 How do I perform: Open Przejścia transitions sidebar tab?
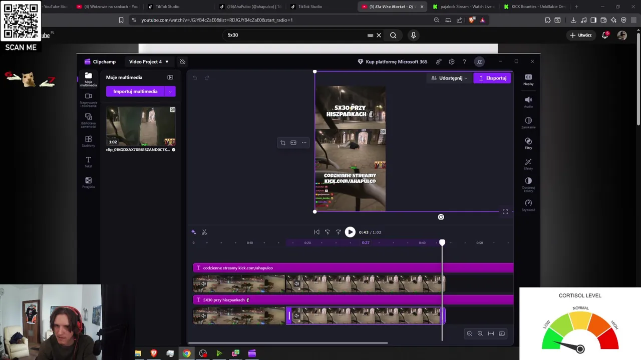pos(88,182)
